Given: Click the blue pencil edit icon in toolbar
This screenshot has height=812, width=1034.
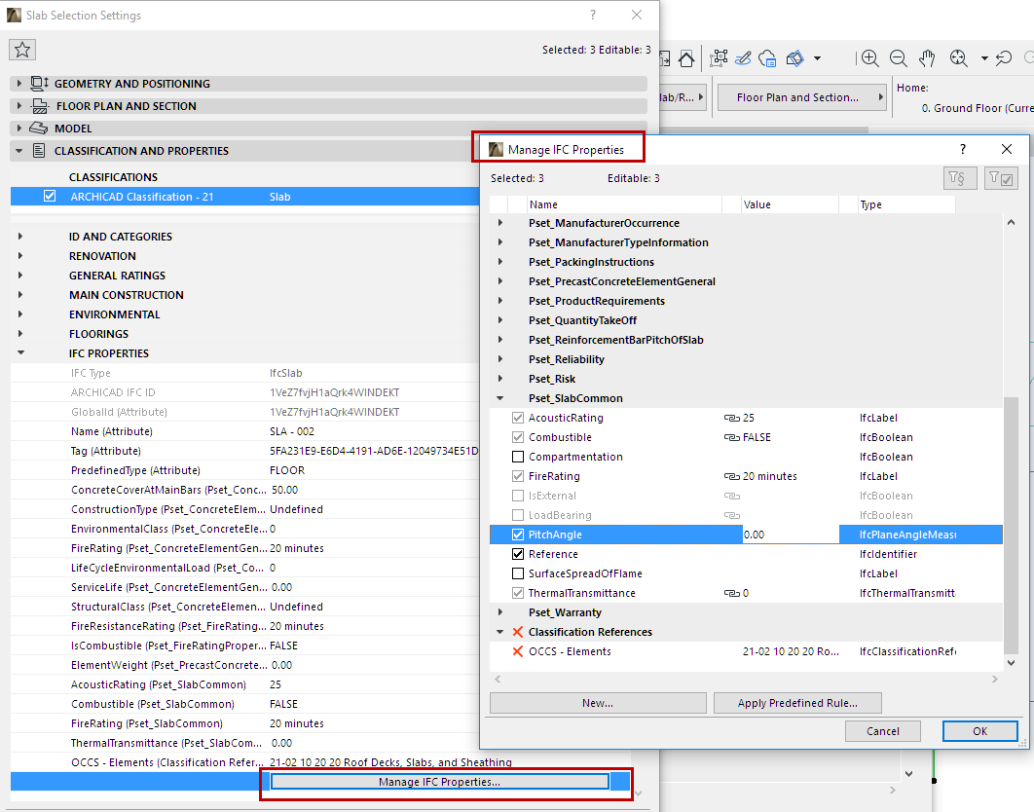Looking at the screenshot, I should click(743, 58).
